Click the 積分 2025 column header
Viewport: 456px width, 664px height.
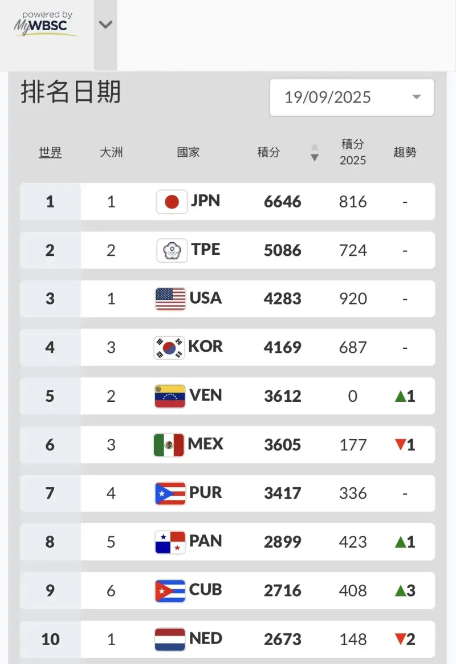pyautogui.click(x=353, y=152)
